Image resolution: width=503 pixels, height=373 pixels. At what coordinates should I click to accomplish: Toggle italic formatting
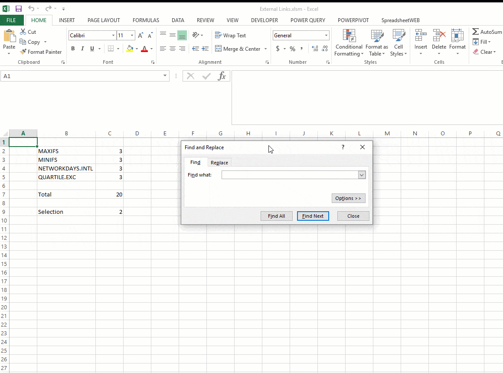coord(82,49)
